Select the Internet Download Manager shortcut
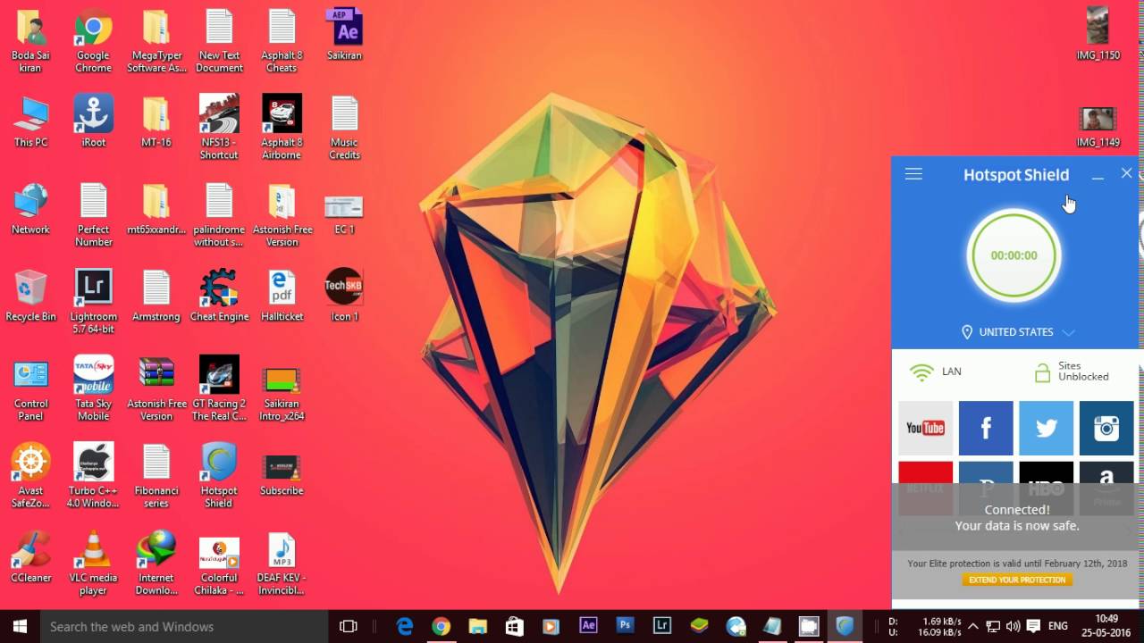Image resolution: width=1144 pixels, height=643 pixels. pyautogui.click(x=156, y=563)
